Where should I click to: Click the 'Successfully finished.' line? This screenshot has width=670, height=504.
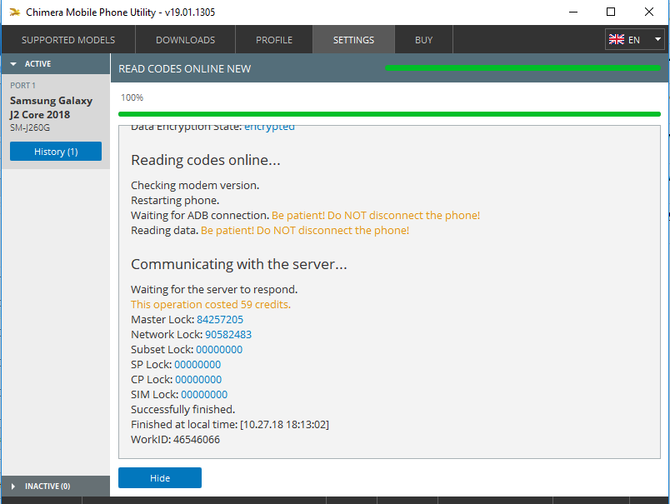coord(182,409)
